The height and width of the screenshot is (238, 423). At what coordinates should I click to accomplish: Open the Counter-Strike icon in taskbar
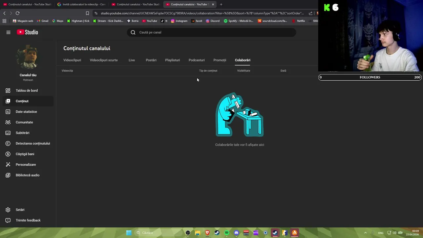285,233
